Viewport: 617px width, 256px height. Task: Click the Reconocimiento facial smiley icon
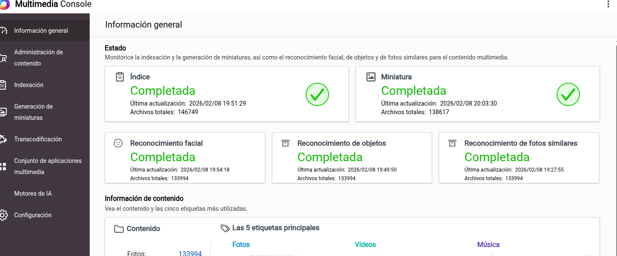pyautogui.click(x=118, y=143)
